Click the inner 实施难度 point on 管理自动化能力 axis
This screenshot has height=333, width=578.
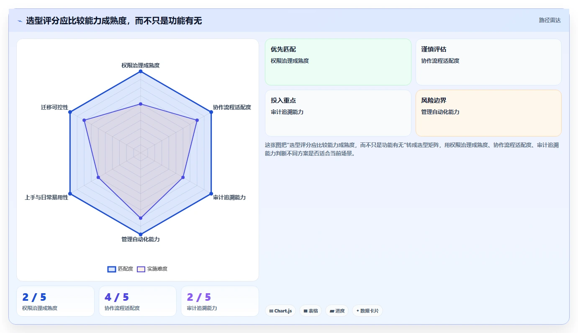141,218
